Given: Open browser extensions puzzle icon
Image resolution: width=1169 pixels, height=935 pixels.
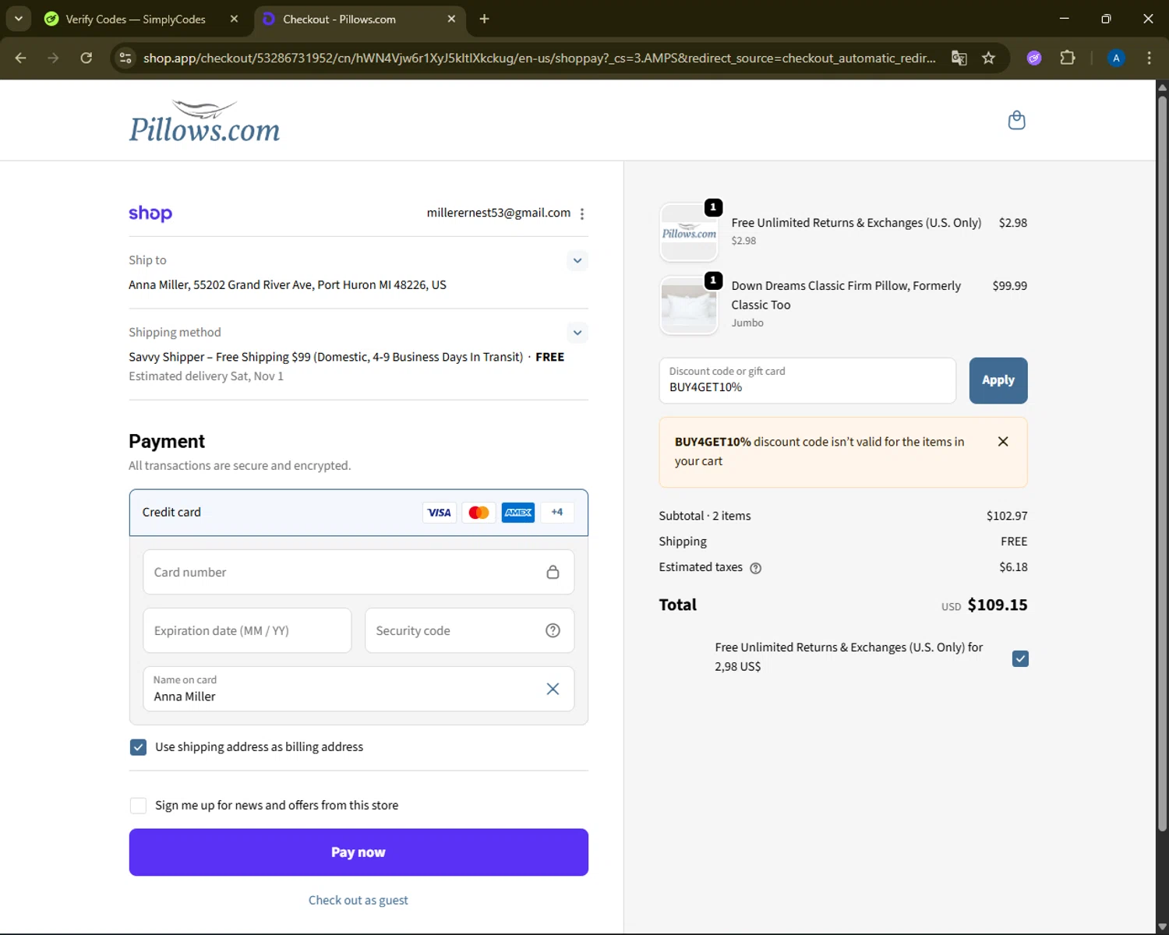Looking at the screenshot, I should click(x=1068, y=58).
